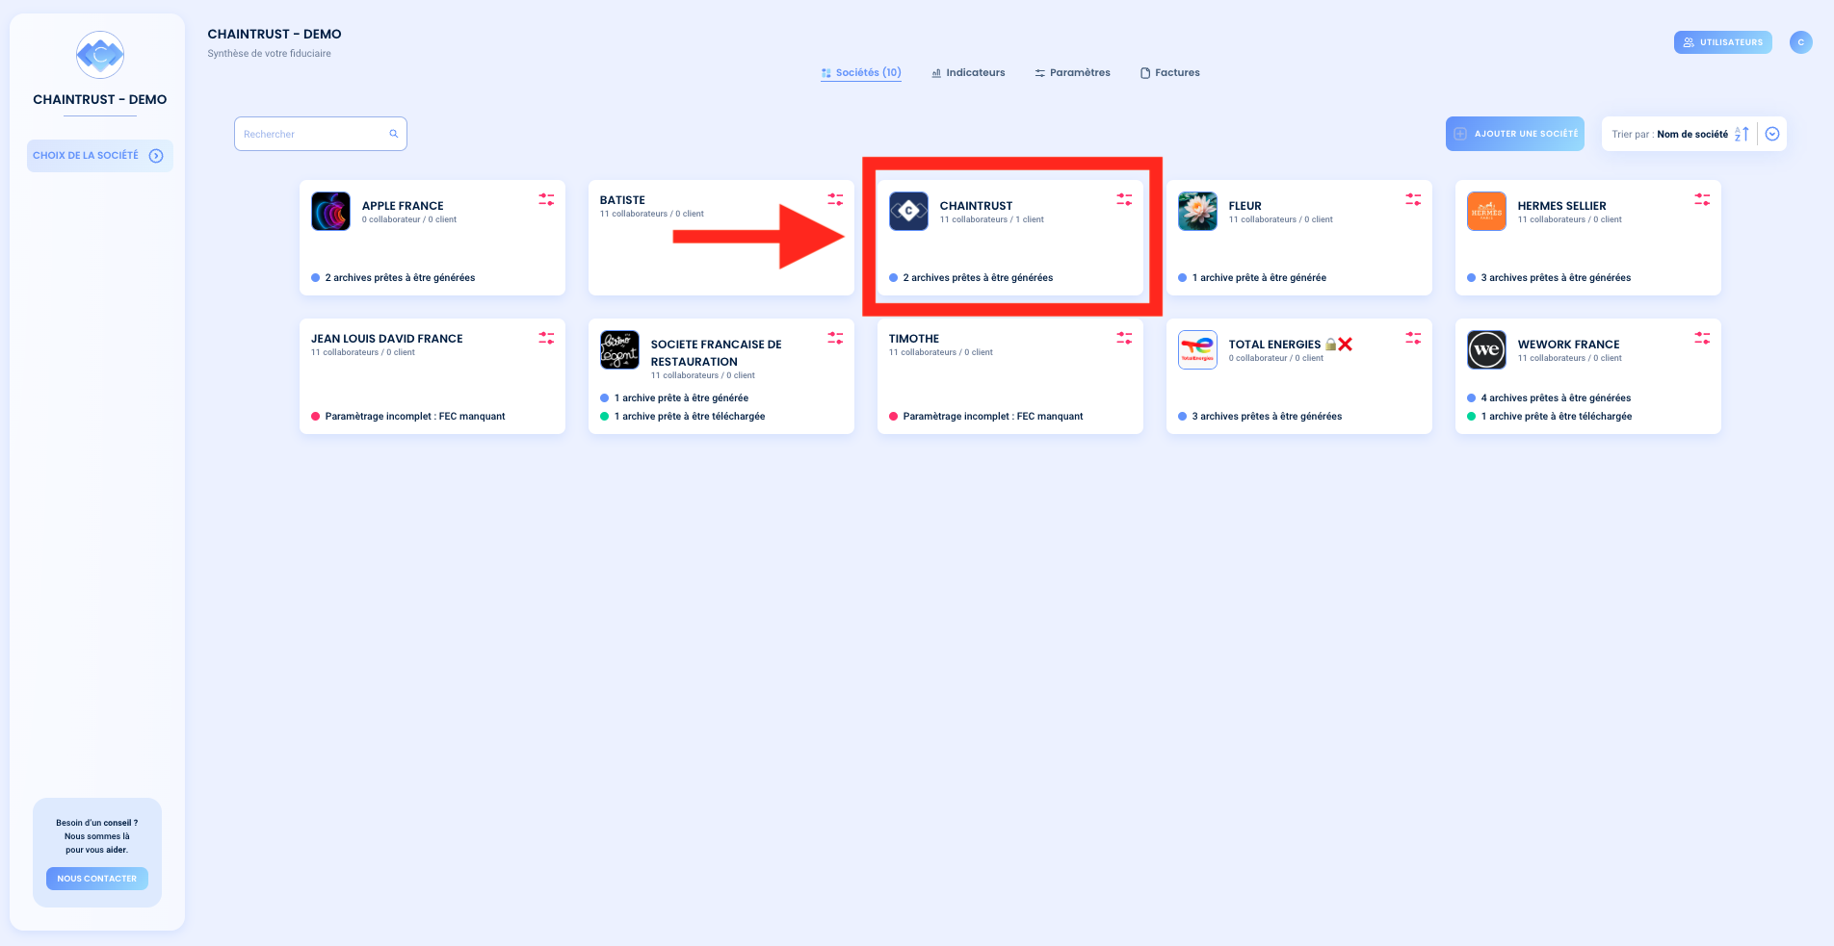Click '11 collaborateurs / 1 client' on Chaintrust

click(991, 219)
